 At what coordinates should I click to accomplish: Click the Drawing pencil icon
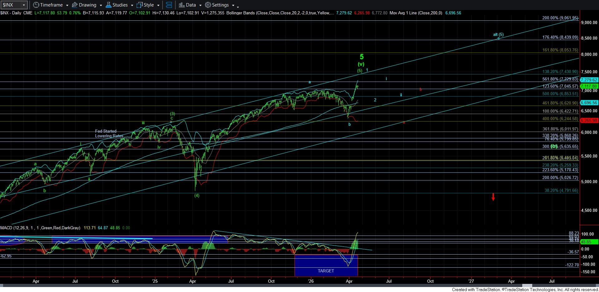tap(75, 5)
